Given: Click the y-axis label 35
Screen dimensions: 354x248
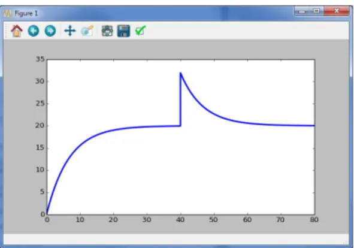Looking at the screenshot, I should point(40,59).
